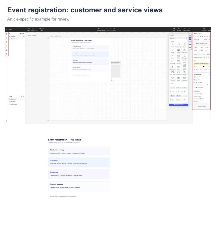This screenshot has height=231, width=216.
Task: Toggle visibility eye of Button 2
Action: point(205,40)
